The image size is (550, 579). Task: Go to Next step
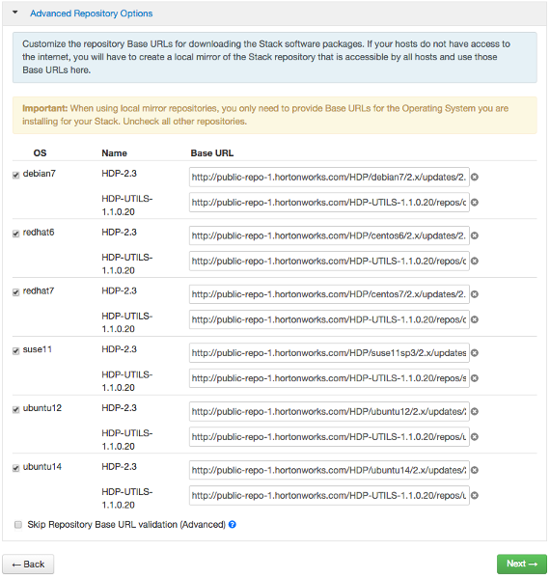pyautogui.click(x=522, y=564)
